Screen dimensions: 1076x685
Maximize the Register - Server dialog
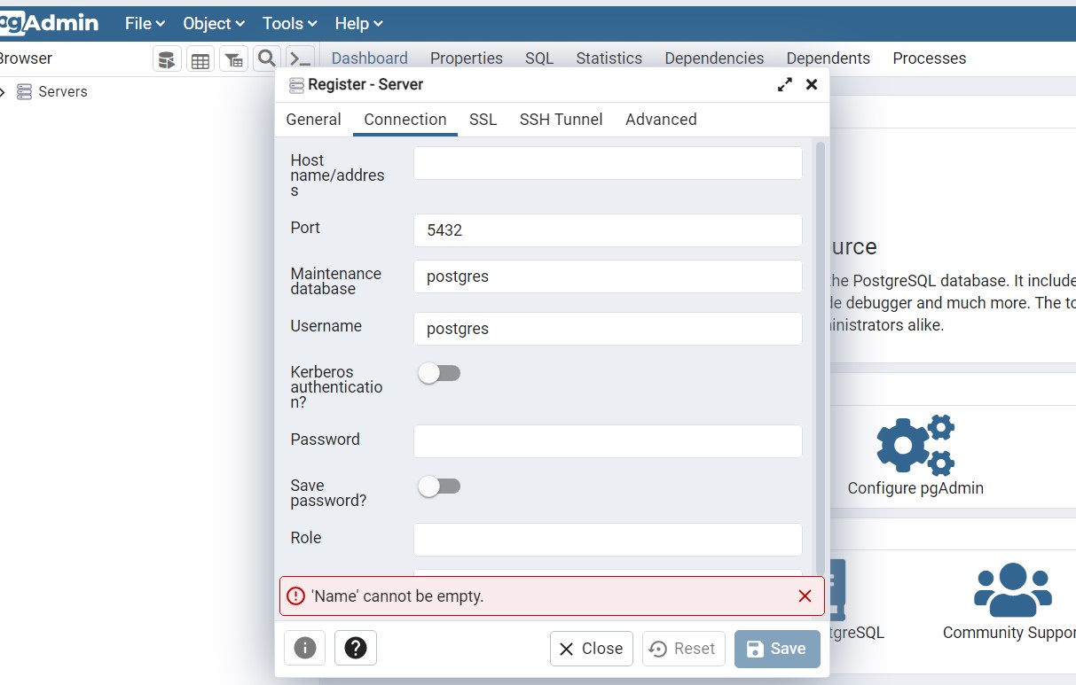785,85
